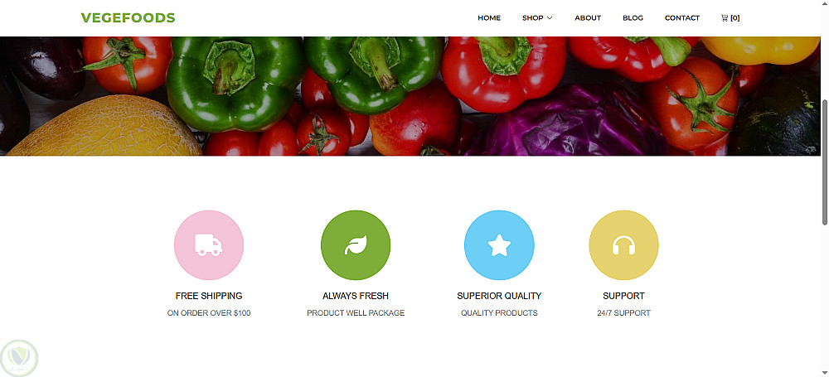The height and width of the screenshot is (377, 829).
Task: Click the blue star Superior Quality icon
Action: coord(499,244)
